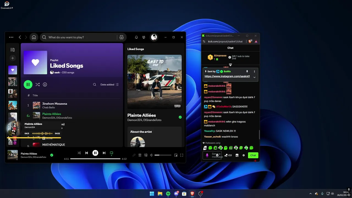
Task: Toggle liked check in bottom player bar
Action: tap(52, 155)
